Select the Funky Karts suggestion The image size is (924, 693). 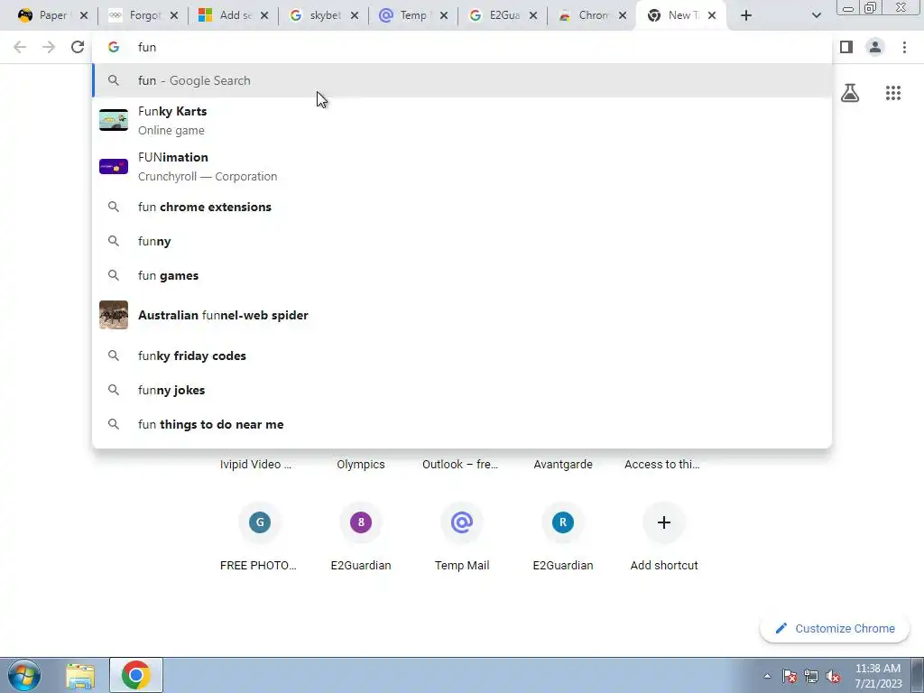[x=462, y=120]
